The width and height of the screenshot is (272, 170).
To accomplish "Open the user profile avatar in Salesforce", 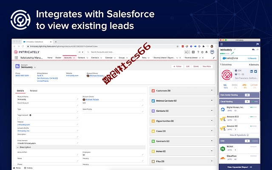I will pos(212,52).
